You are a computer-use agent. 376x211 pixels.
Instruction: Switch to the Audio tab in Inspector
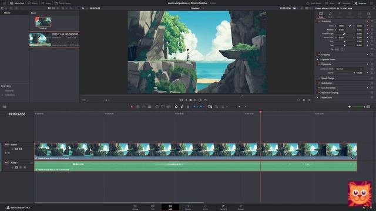click(x=330, y=15)
